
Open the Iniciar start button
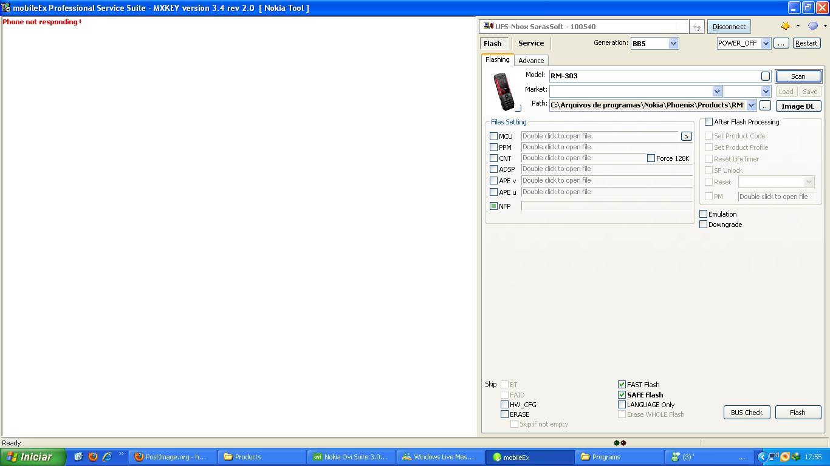coord(33,457)
